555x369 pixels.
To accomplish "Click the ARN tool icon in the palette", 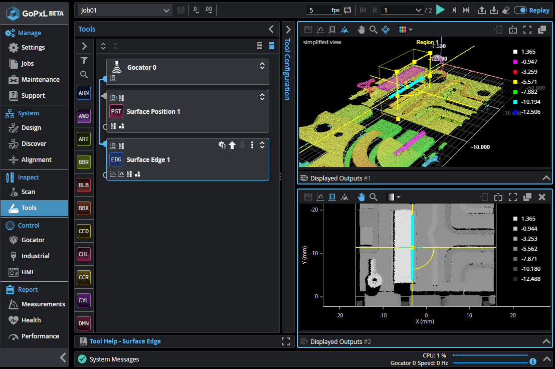I will pos(84,93).
